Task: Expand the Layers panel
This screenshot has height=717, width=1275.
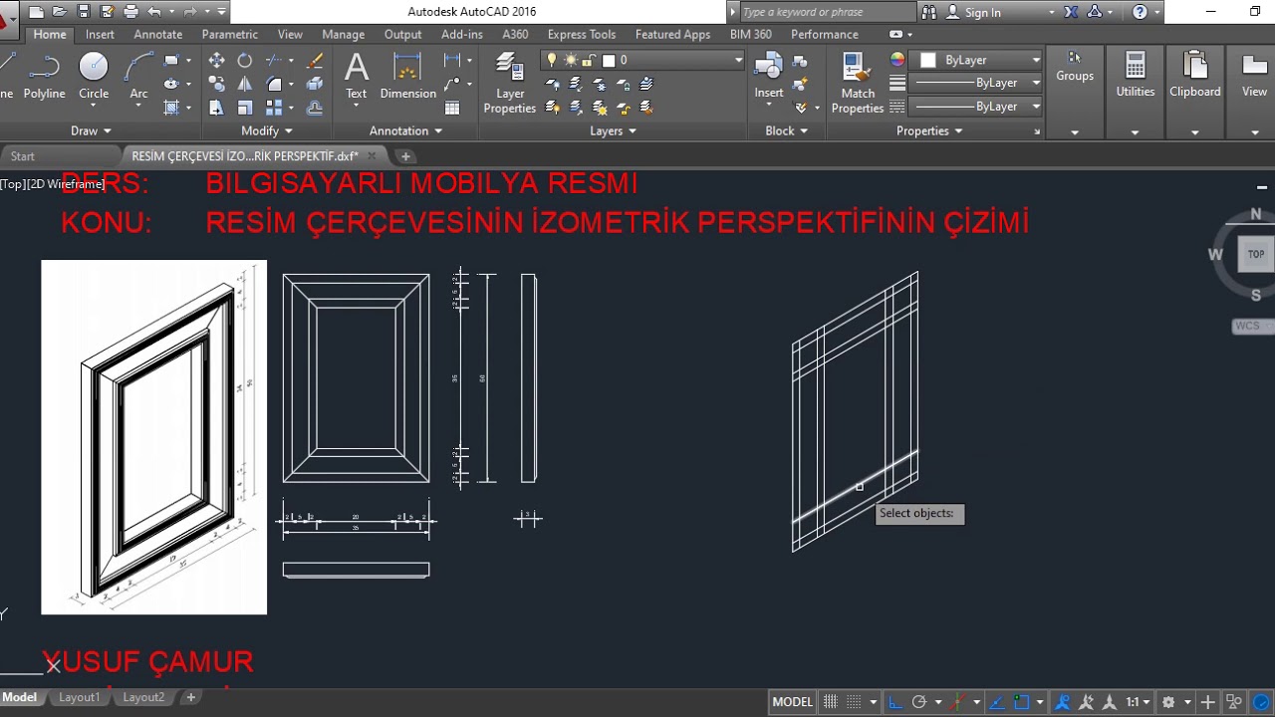Action: 614,130
